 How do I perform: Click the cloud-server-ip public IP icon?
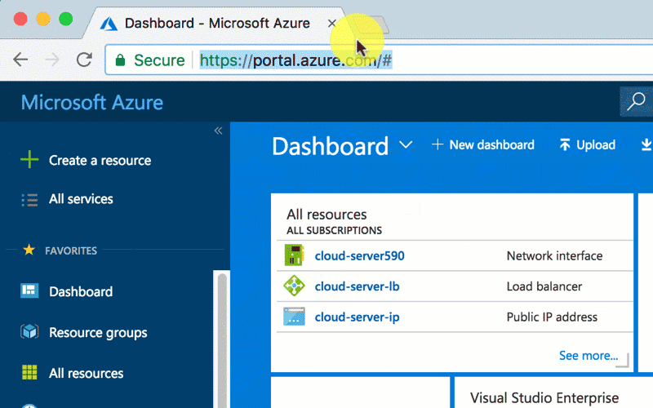(x=294, y=317)
